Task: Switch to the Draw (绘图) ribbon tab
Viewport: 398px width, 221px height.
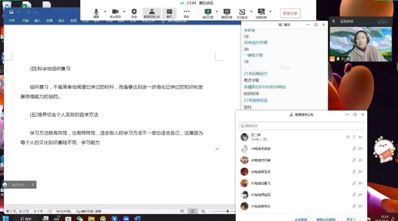Action: 49,21
